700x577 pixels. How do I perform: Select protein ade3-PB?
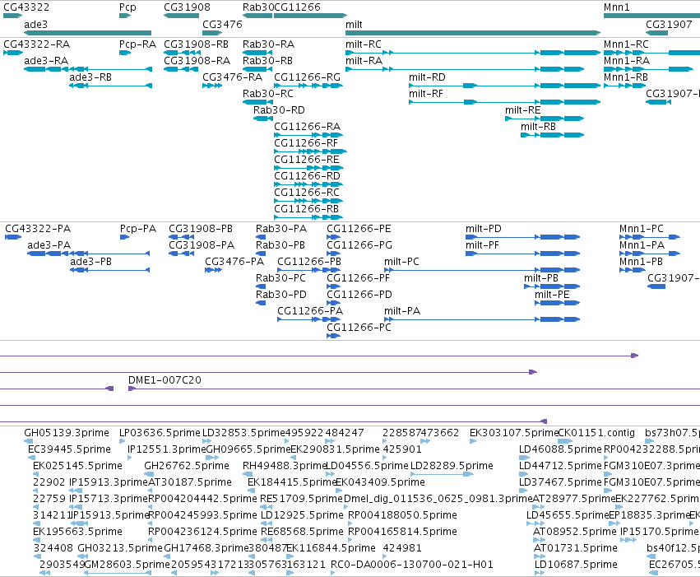(x=110, y=270)
